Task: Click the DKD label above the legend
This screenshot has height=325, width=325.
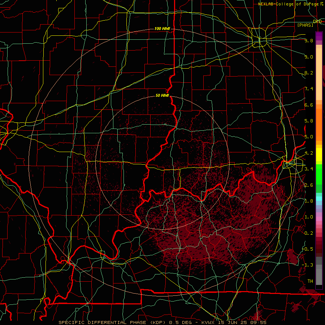Action: pos(317,22)
